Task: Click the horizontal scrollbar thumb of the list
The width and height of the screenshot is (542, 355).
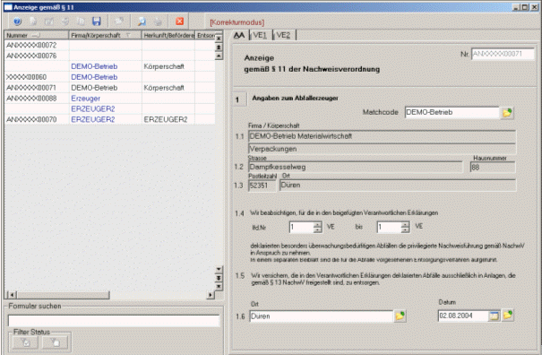Action: [63, 295]
